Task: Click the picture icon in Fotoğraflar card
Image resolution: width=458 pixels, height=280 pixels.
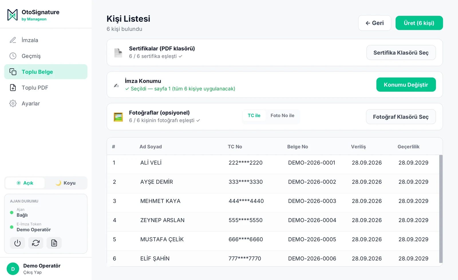Action: point(118,117)
